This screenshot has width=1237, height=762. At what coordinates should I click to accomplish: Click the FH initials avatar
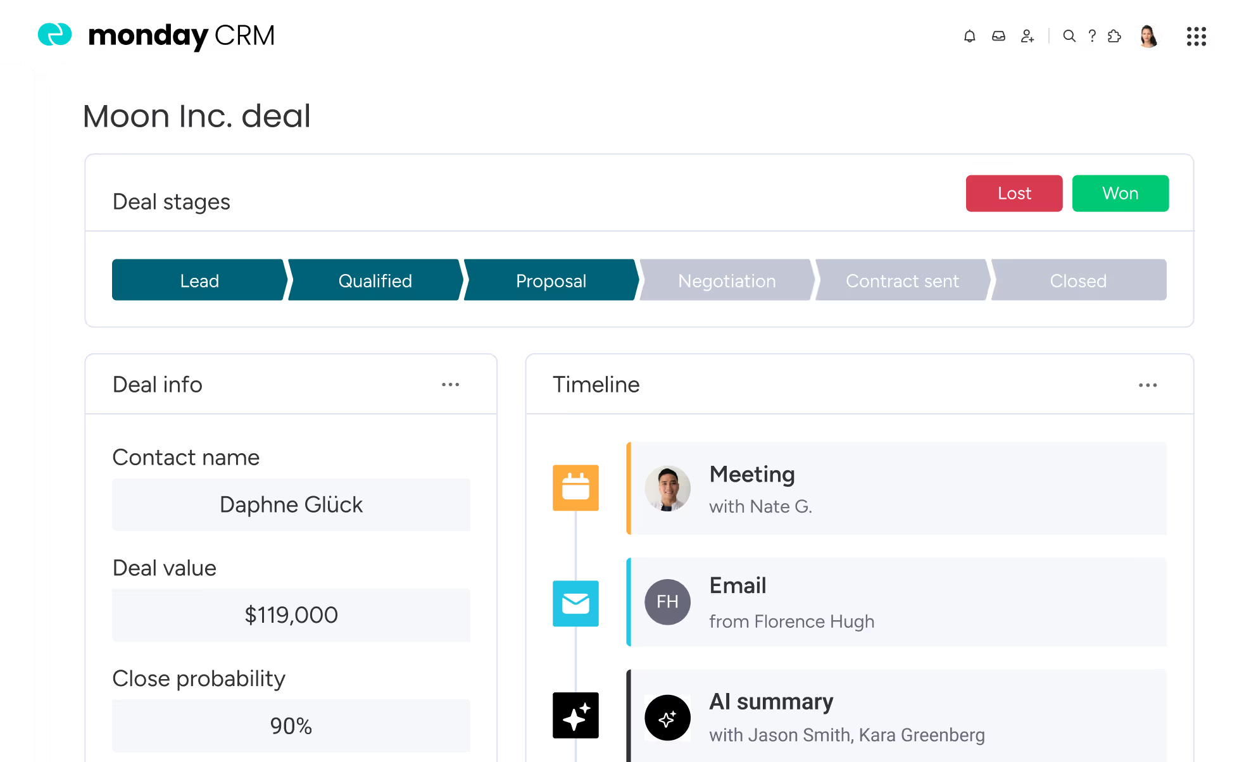667,602
